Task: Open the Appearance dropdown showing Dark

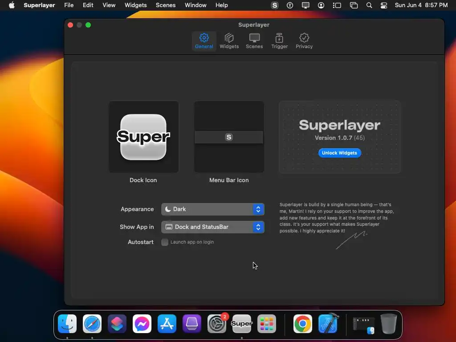Action: point(212,209)
